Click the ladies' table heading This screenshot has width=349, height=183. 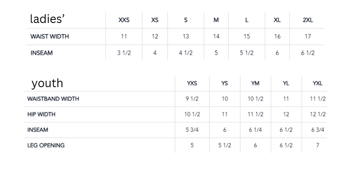47,19
